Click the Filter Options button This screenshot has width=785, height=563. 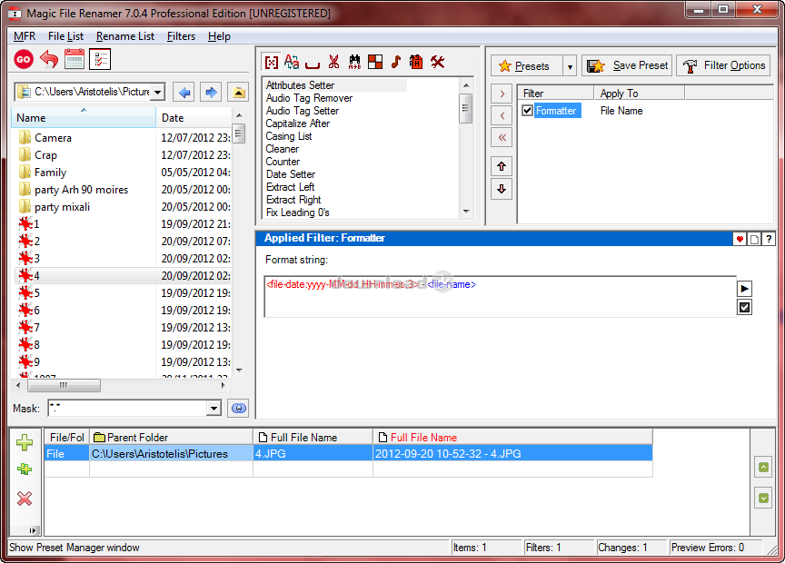(724, 66)
